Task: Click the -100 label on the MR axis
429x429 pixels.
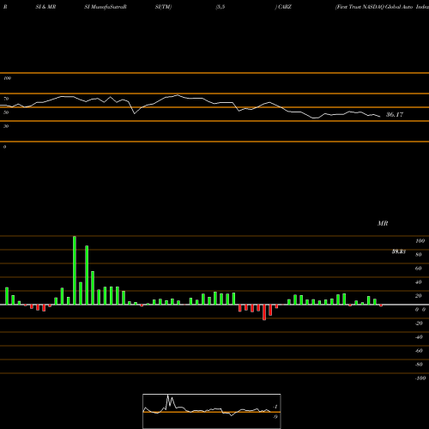Action: (x=420, y=378)
